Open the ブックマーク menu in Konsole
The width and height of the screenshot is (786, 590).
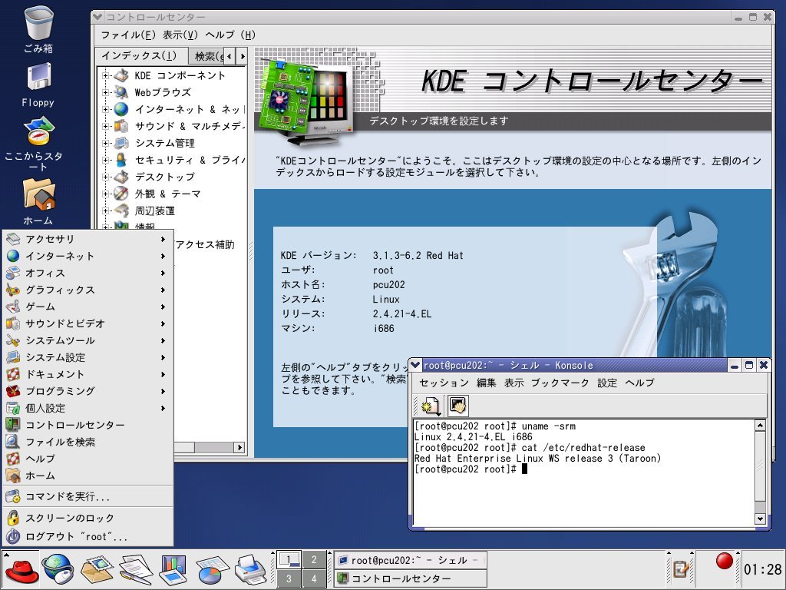tap(560, 383)
